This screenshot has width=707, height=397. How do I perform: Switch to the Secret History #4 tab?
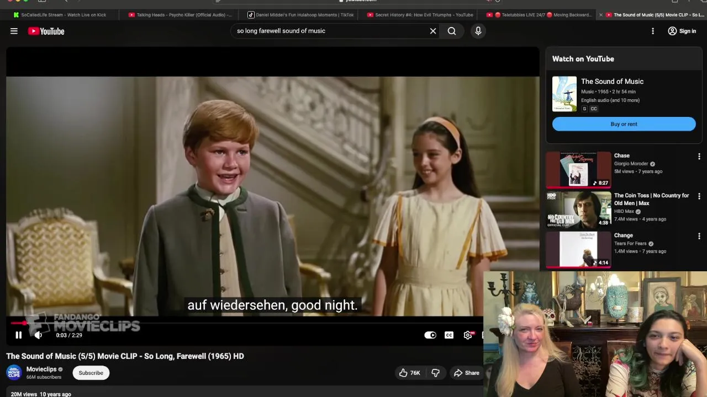click(x=420, y=15)
